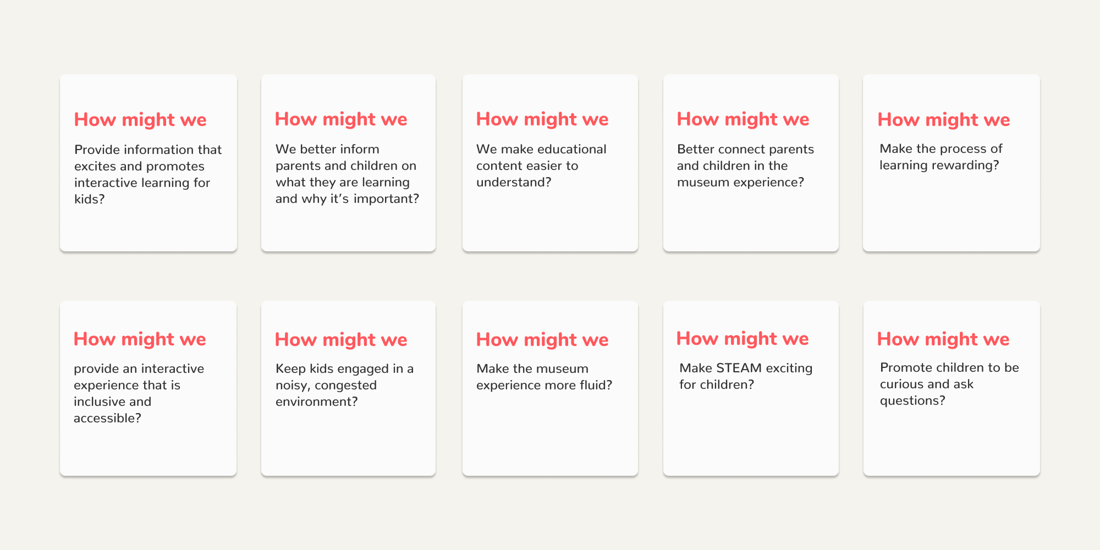Viewport: 1100px width, 550px height.
Task: Click the card about informing parents and children
Action: (x=348, y=163)
